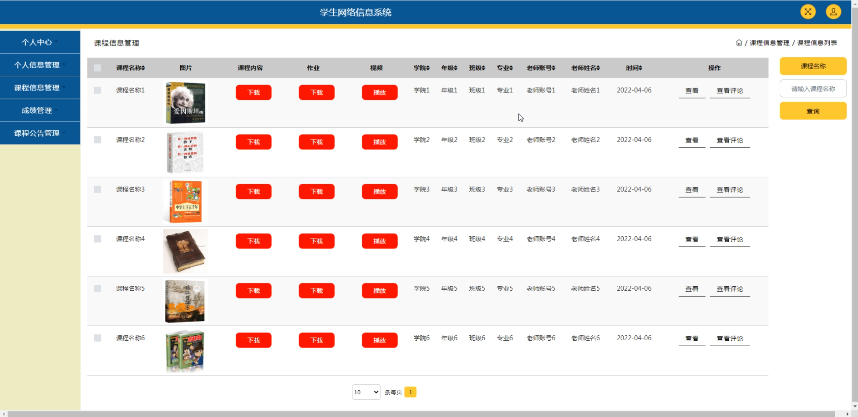Open the user profile icon in header
The width and height of the screenshot is (858, 417).
(833, 12)
